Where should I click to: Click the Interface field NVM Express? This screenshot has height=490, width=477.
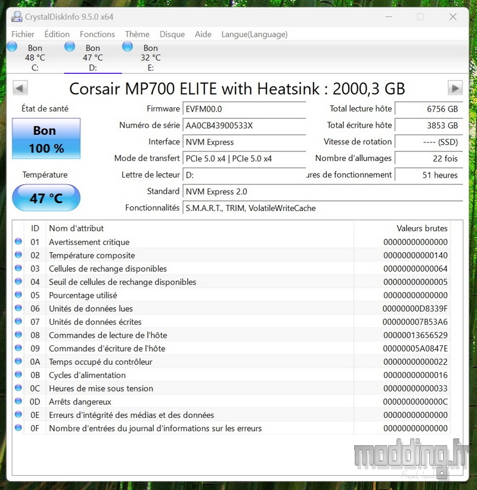pos(244,142)
